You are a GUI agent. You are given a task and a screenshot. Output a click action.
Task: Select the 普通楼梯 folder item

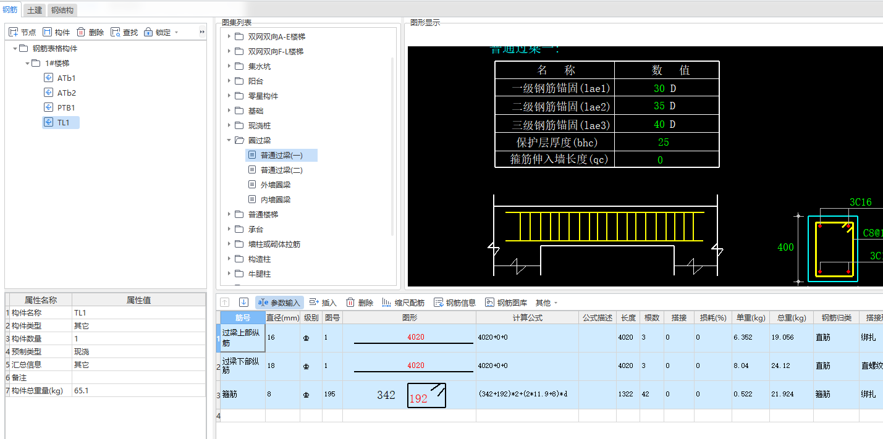pyautogui.click(x=263, y=215)
